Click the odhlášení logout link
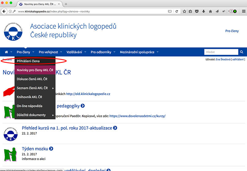The width and height of the screenshot is (247, 171). (x=238, y=59)
